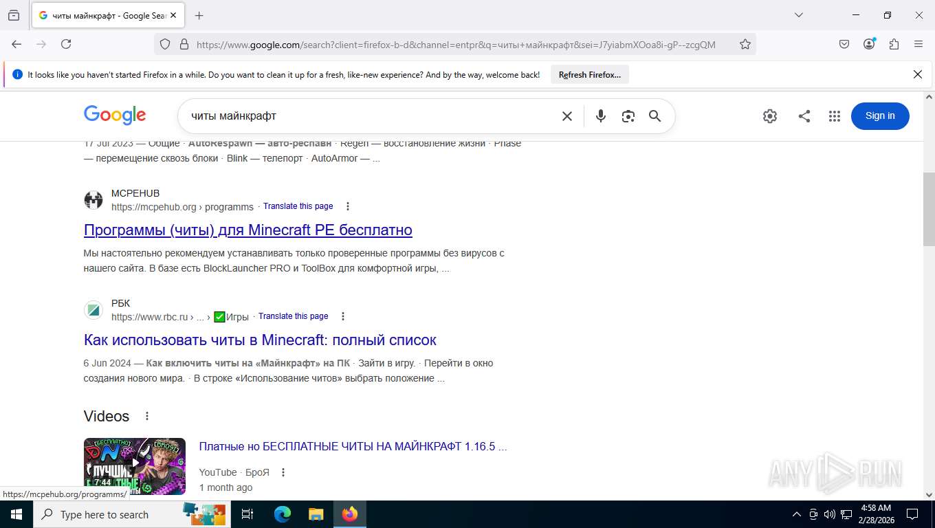
Task: Sign in to Google account
Action: [x=880, y=115]
